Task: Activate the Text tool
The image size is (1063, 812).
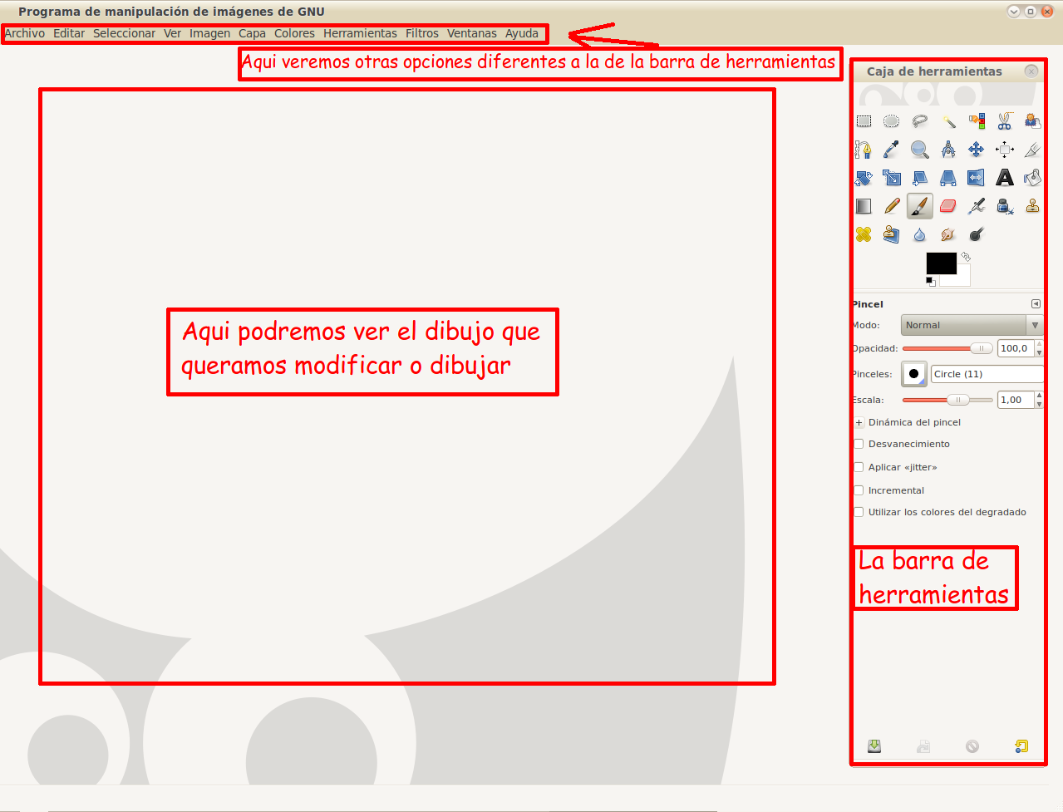Action: (x=1004, y=177)
